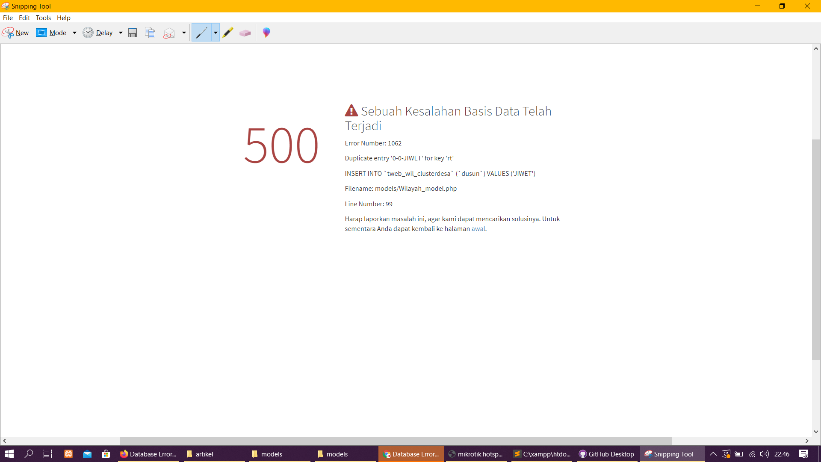The width and height of the screenshot is (821, 462).
Task: Select the Highlighter tool
Action: 228,33
